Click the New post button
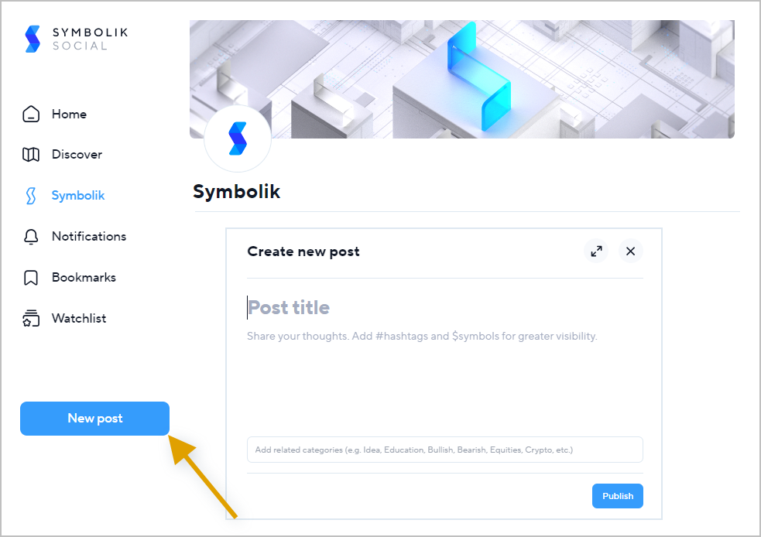The width and height of the screenshot is (761, 537). 94,419
